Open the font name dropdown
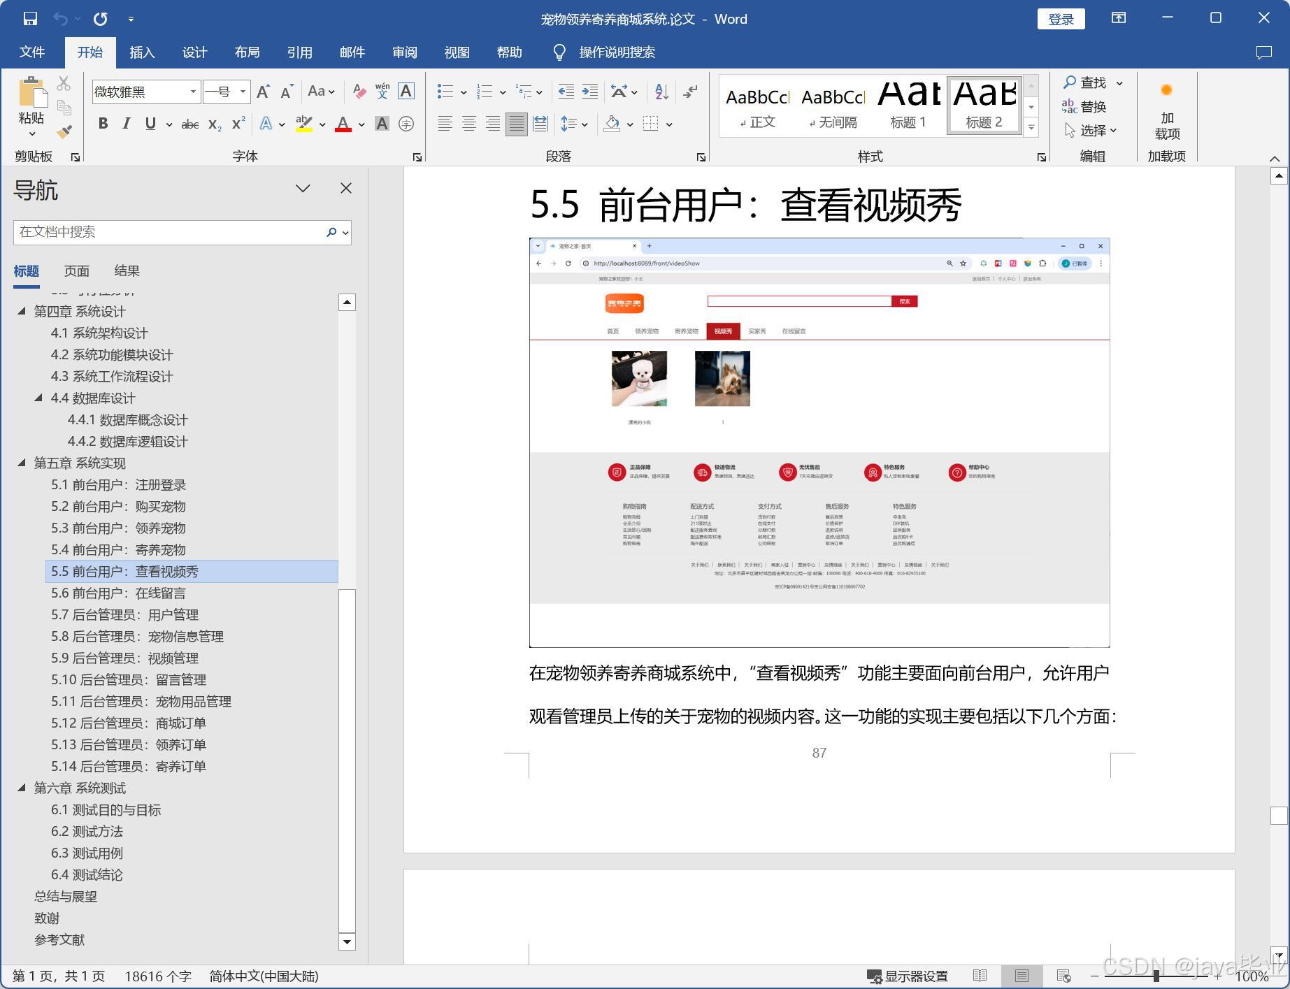The width and height of the screenshot is (1290, 989). (x=193, y=92)
